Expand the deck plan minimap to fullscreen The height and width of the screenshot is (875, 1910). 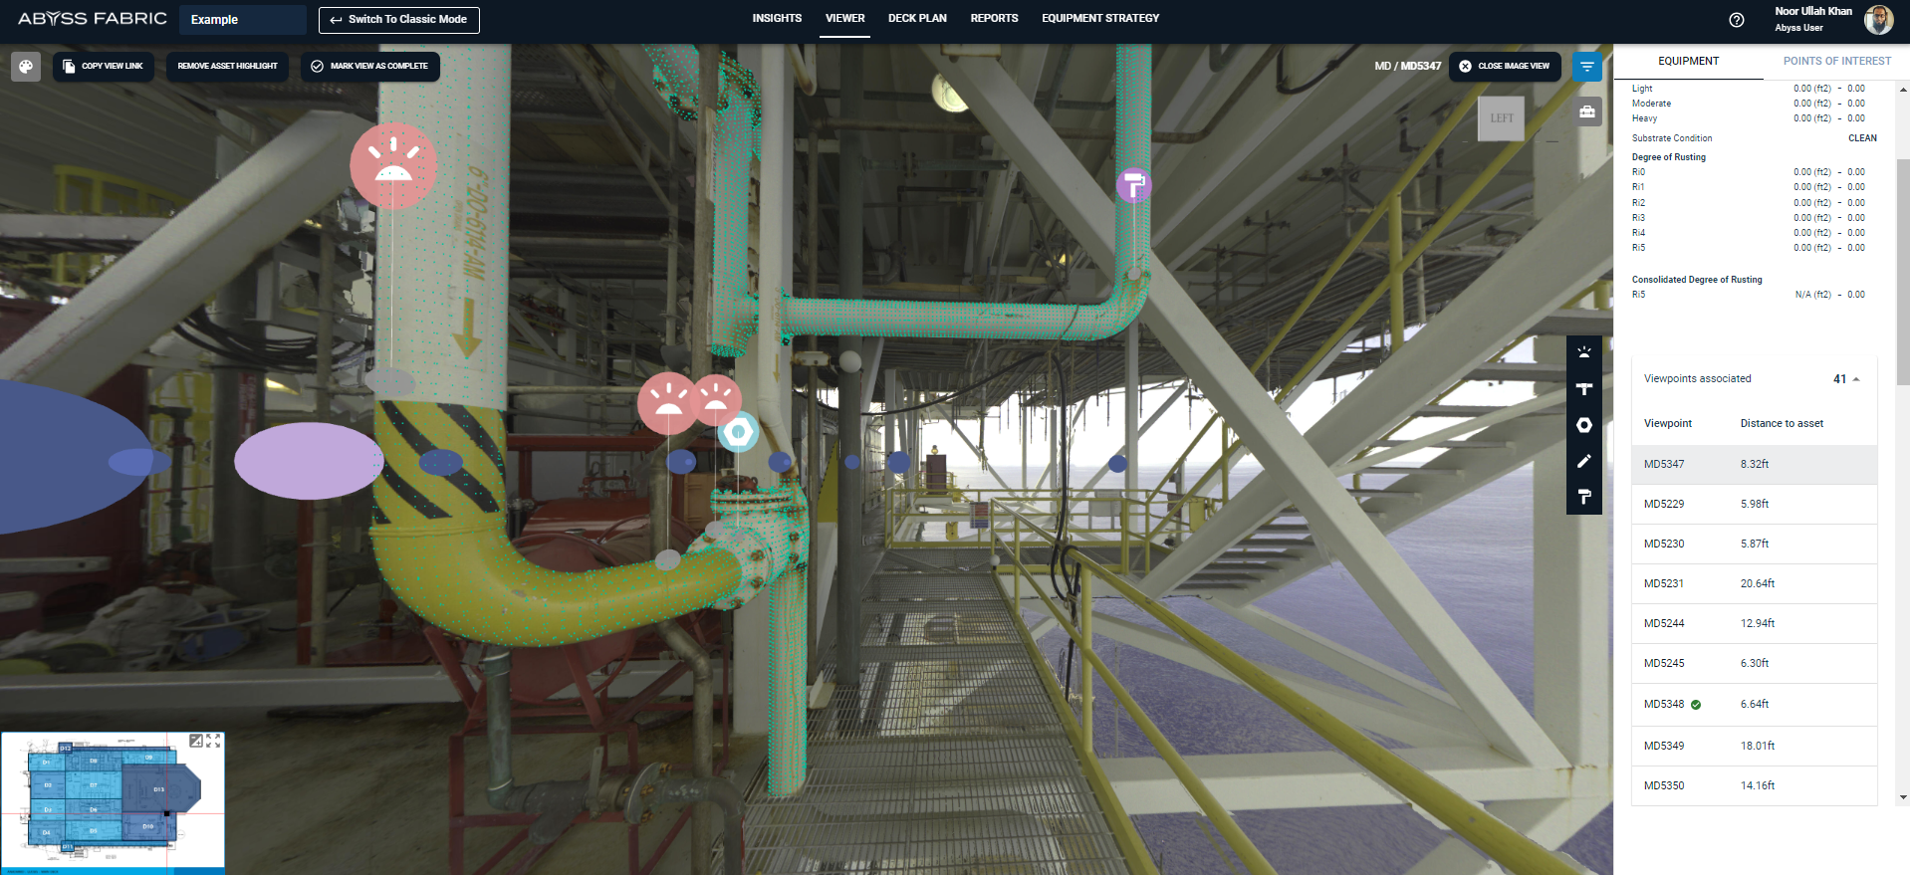[x=213, y=741]
